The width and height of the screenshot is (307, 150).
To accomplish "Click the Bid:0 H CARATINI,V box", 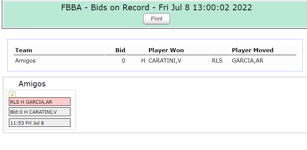I will coord(39,112).
